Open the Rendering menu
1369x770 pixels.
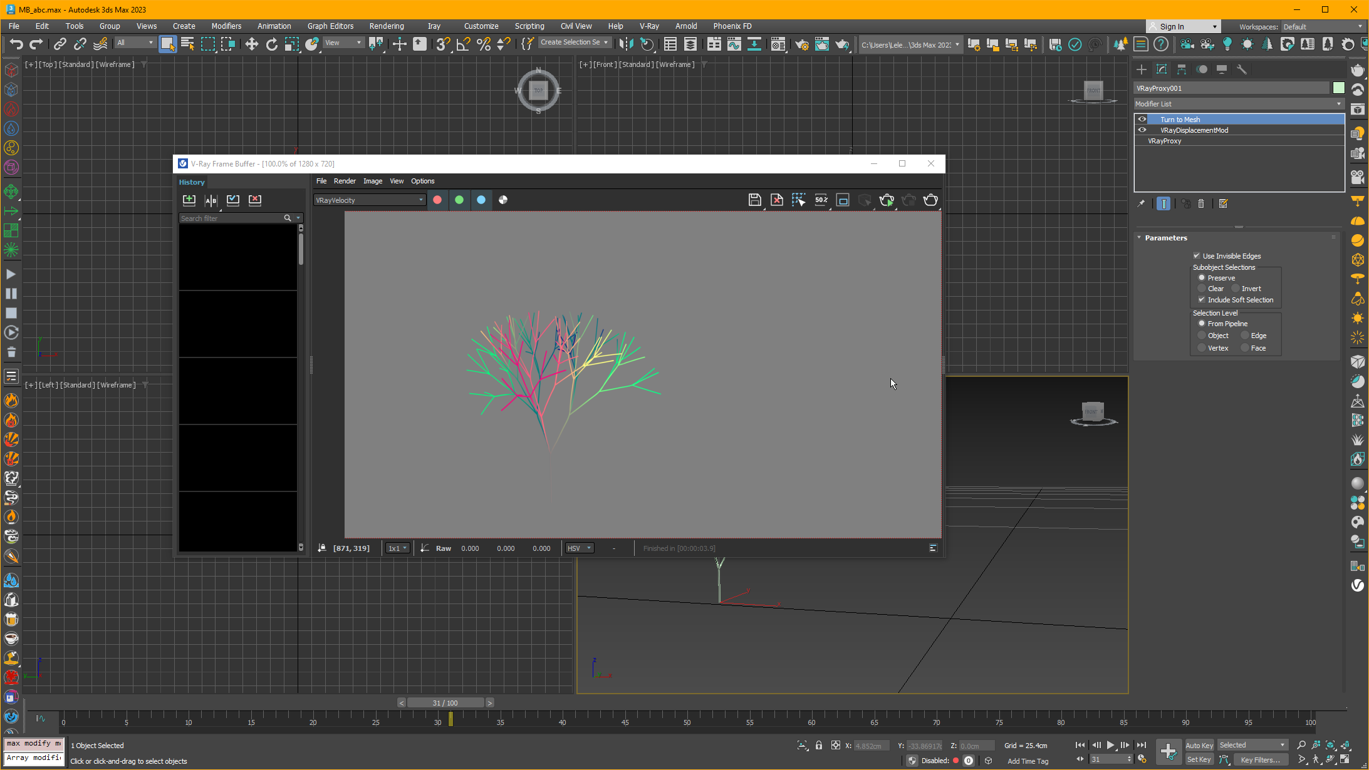coord(387,26)
